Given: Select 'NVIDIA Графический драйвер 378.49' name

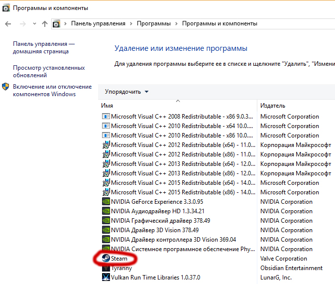Looking at the screenshot, I should 160,221.
